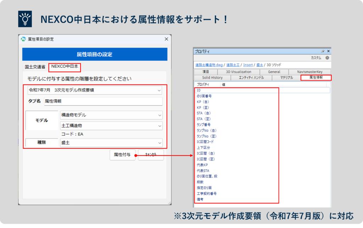Open the Solid History tab
Screen dimensions: 363x228
pyautogui.click(x=212, y=77)
